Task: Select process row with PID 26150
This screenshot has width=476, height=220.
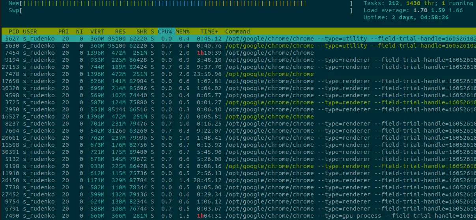Action: 238,180
